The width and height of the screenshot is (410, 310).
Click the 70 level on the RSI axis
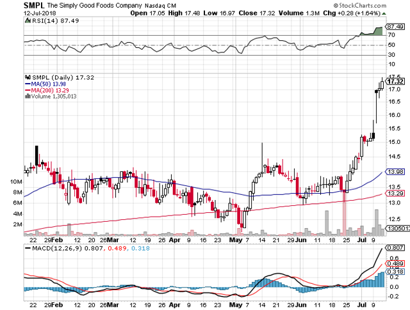point(391,35)
